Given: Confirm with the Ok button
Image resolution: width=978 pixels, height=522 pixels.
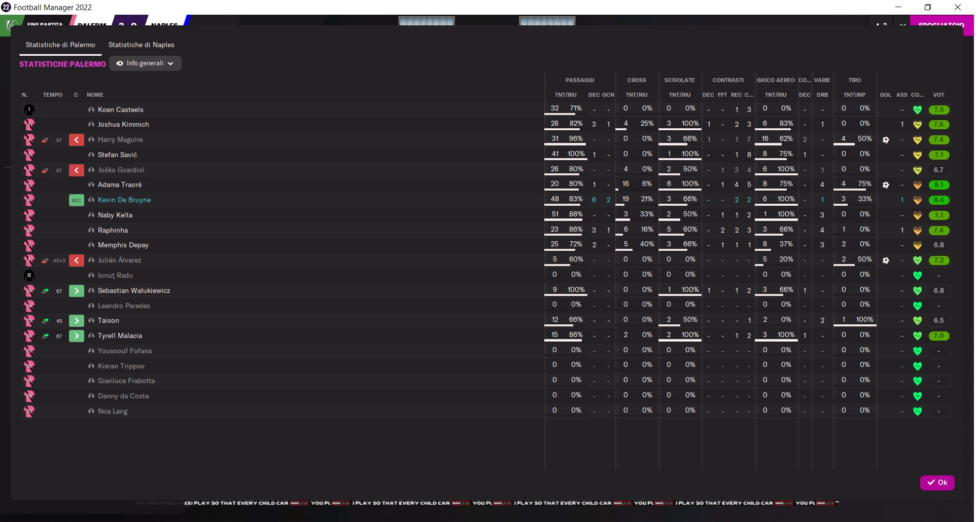Looking at the screenshot, I should [937, 482].
